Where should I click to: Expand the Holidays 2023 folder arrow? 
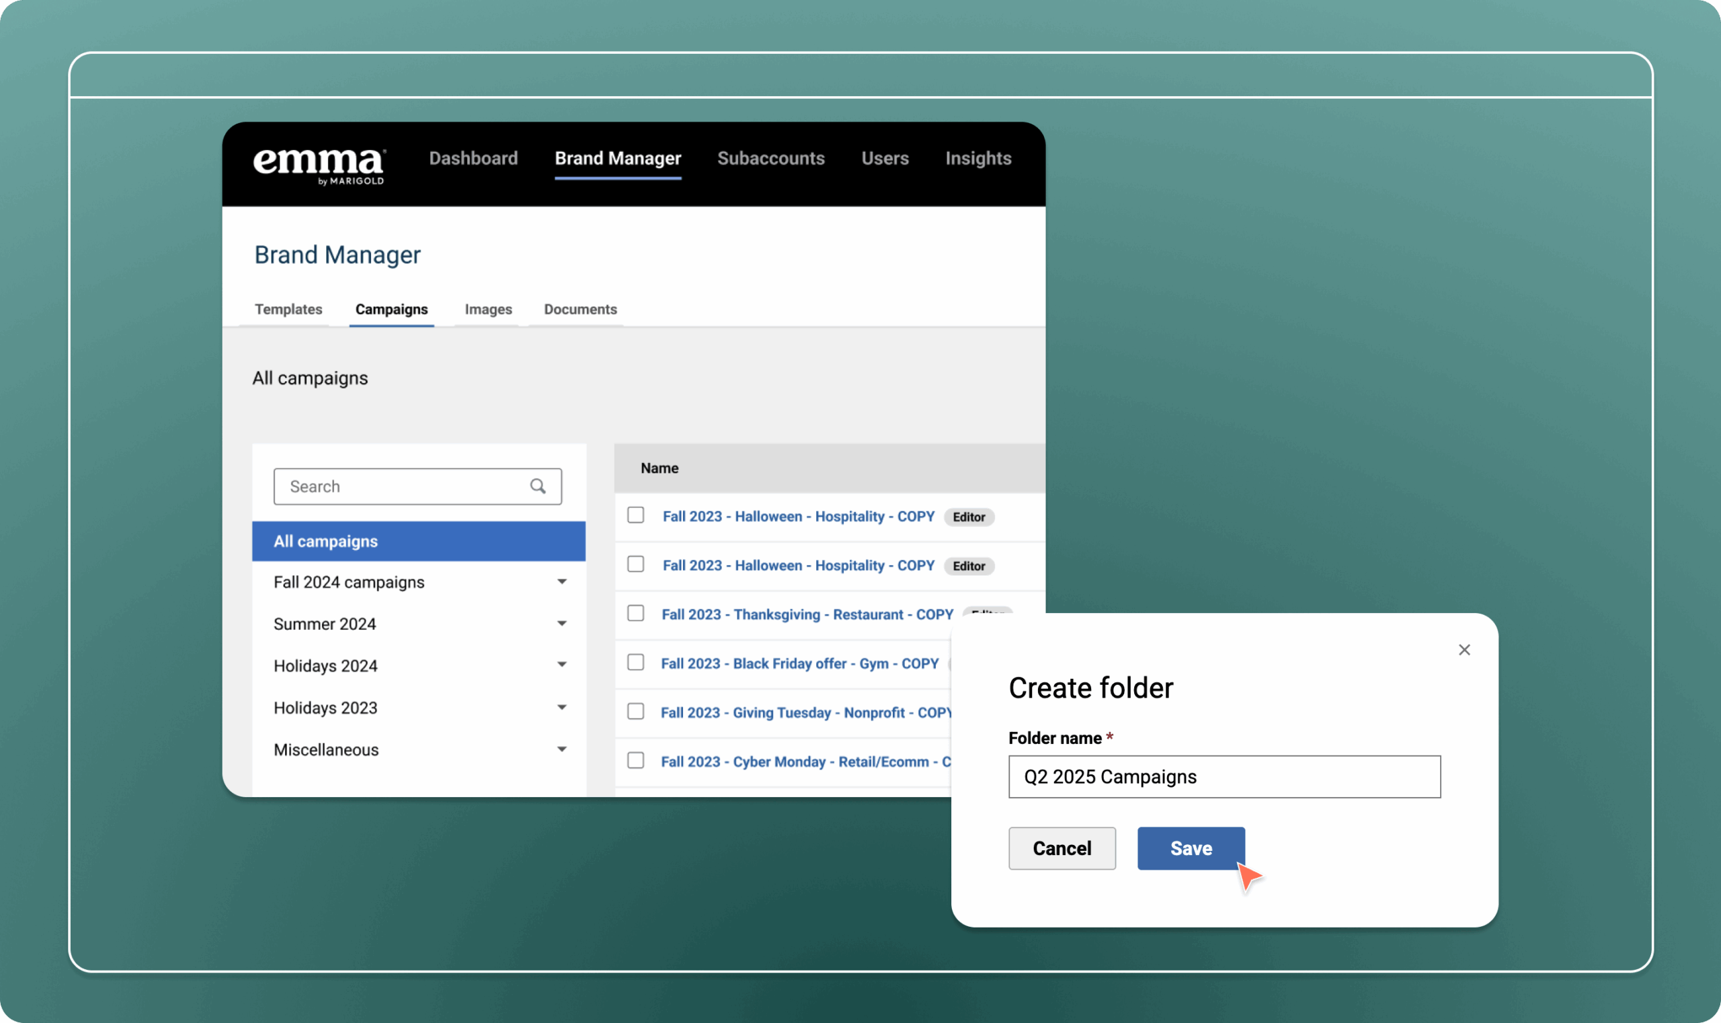[562, 707]
